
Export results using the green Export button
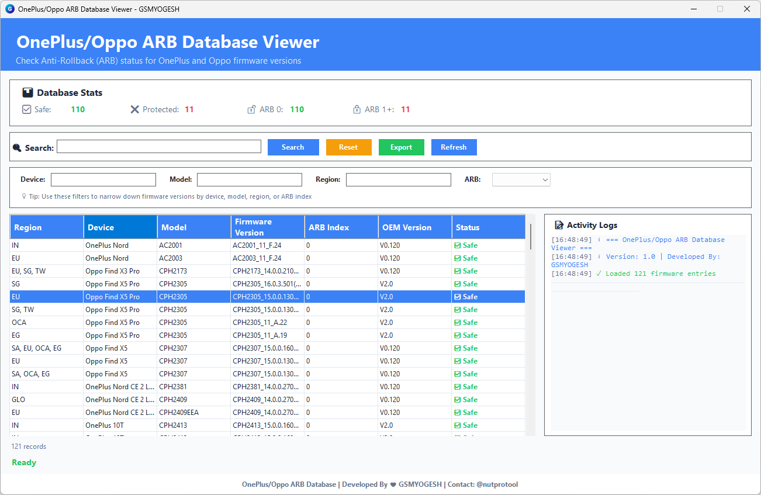[401, 147]
